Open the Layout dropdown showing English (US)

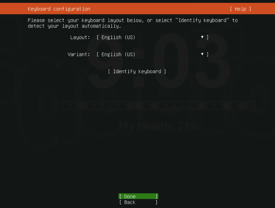click(x=152, y=37)
